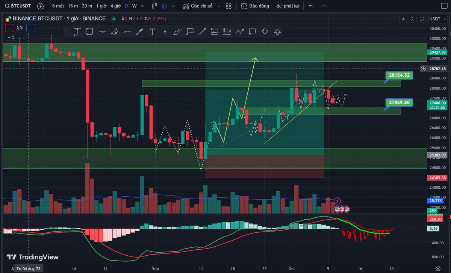This screenshot has width=451, height=273.
Task: Click the leftmost US flag event marker
Action: tap(337, 208)
